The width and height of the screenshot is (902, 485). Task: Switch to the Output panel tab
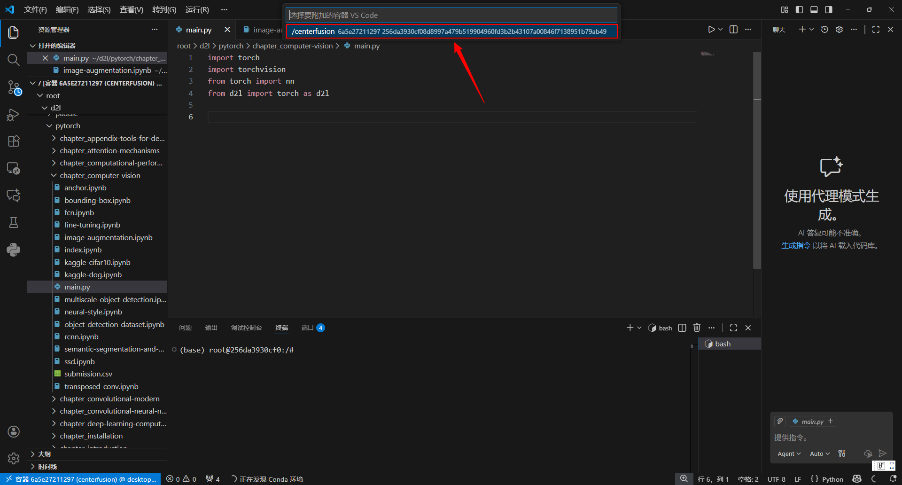coord(211,328)
